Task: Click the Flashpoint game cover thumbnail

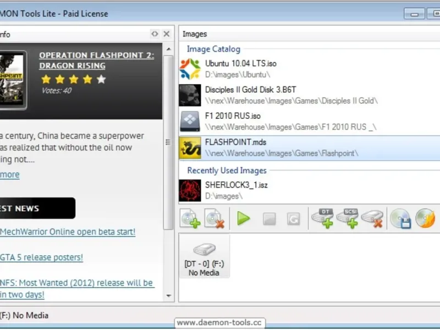Action: click(13, 80)
